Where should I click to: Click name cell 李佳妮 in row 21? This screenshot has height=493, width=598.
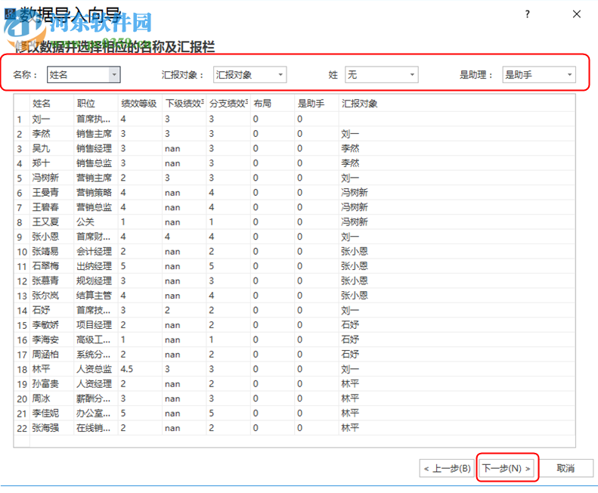pyautogui.click(x=51, y=414)
